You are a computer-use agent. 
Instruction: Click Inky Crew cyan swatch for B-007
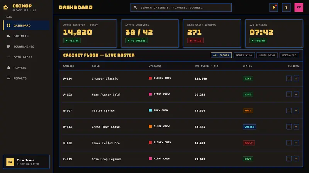point(150,110)
